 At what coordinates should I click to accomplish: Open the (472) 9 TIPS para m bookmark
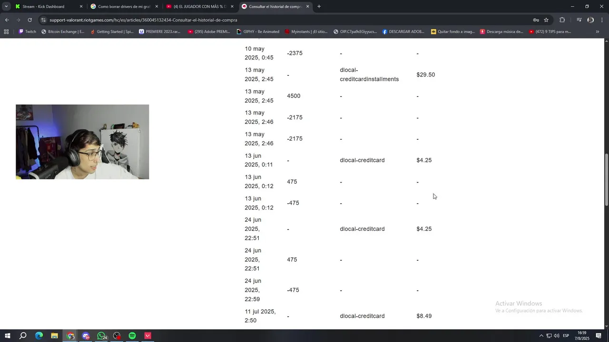550,32
